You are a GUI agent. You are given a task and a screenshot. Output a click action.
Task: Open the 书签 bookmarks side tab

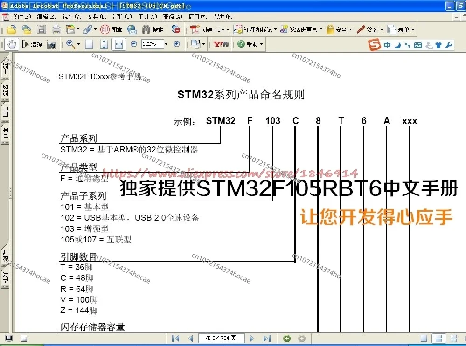pyautogui.click(x=5, y=68)
